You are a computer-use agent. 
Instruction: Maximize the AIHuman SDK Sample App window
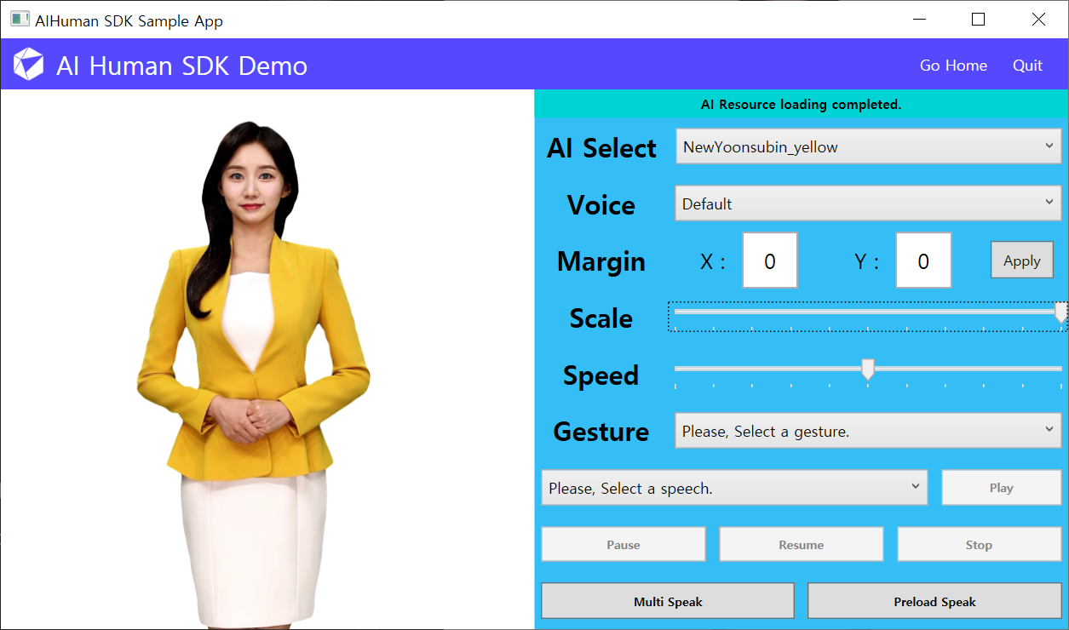pyautogui.click(x=978, y=20)
